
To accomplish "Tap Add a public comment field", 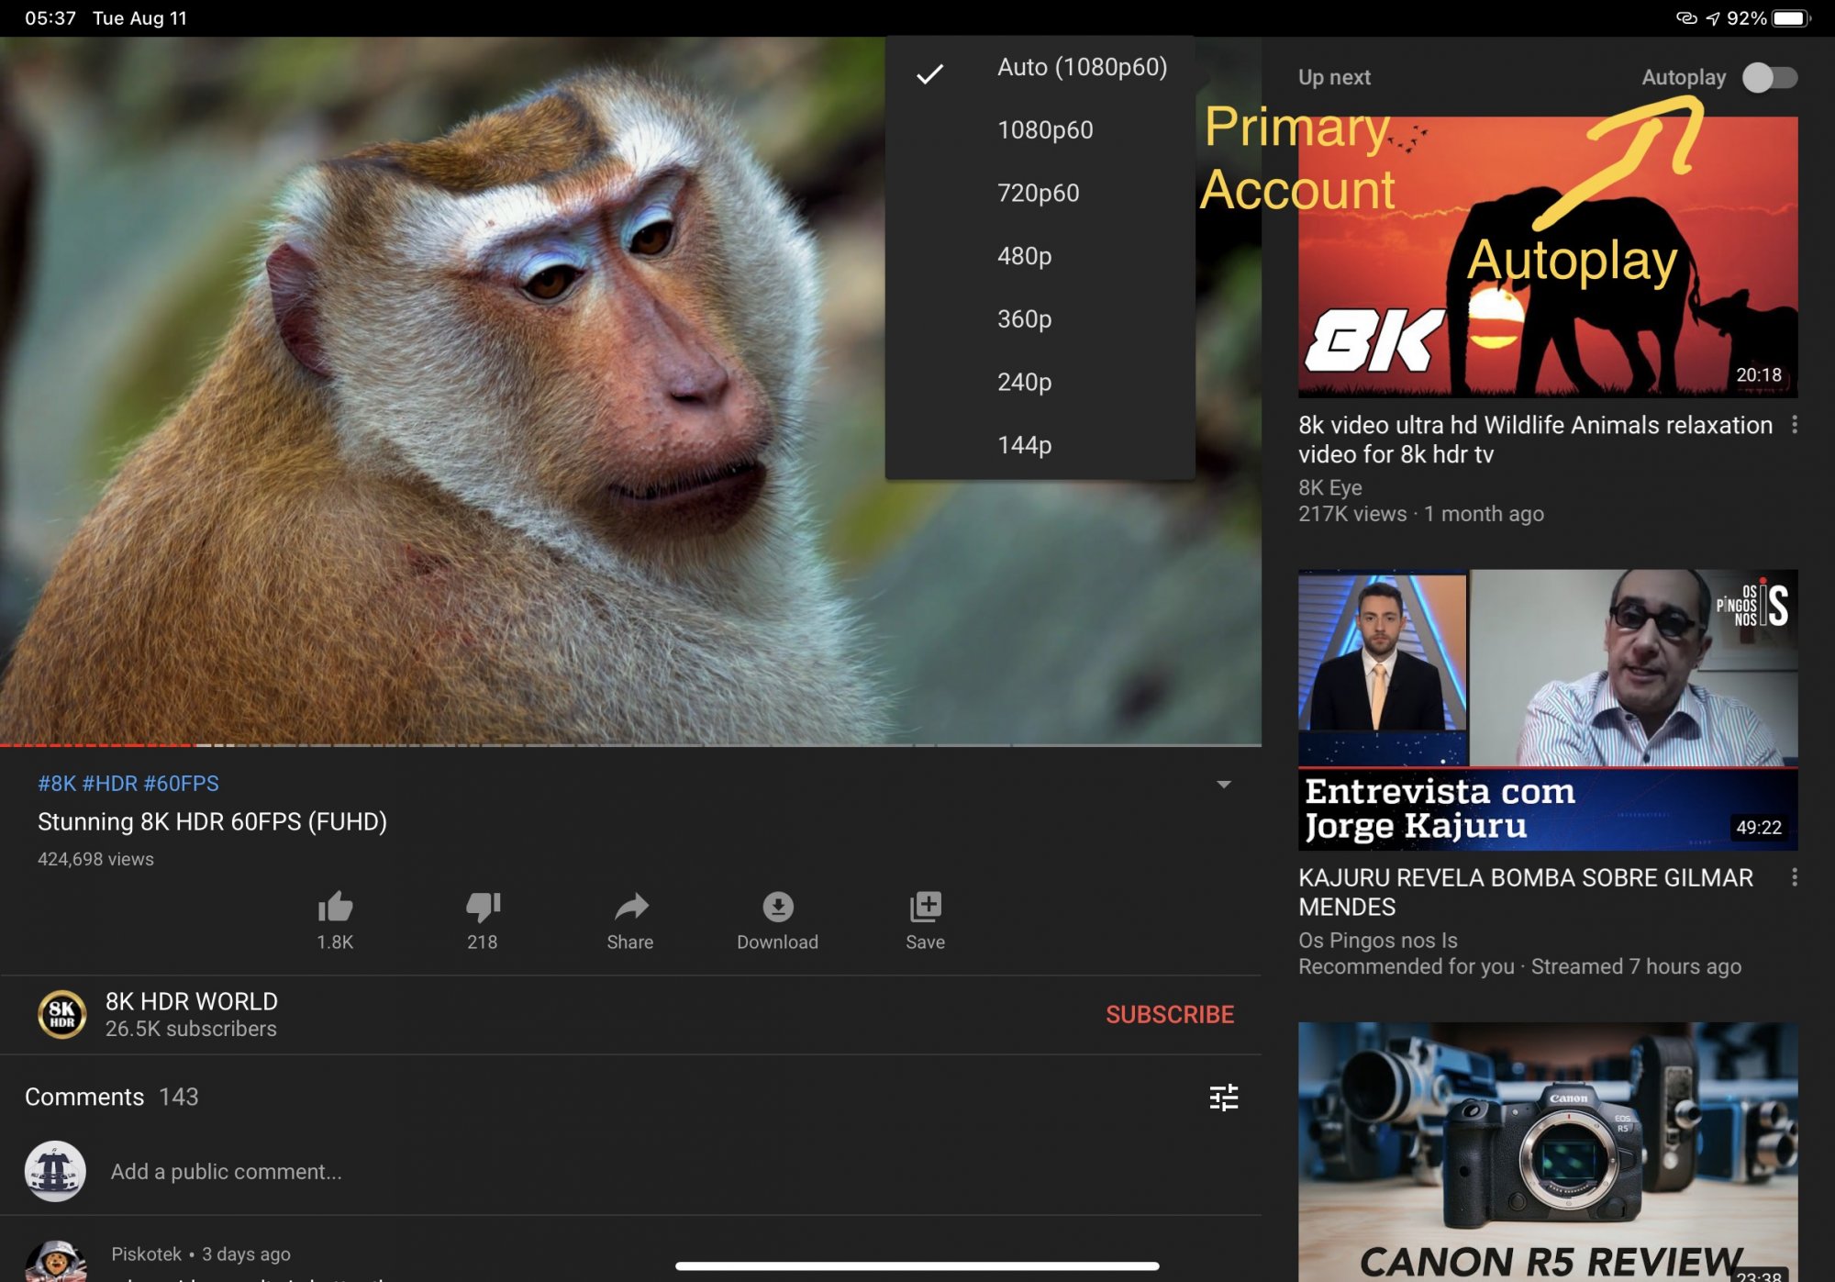I will tap(226, 1171).
